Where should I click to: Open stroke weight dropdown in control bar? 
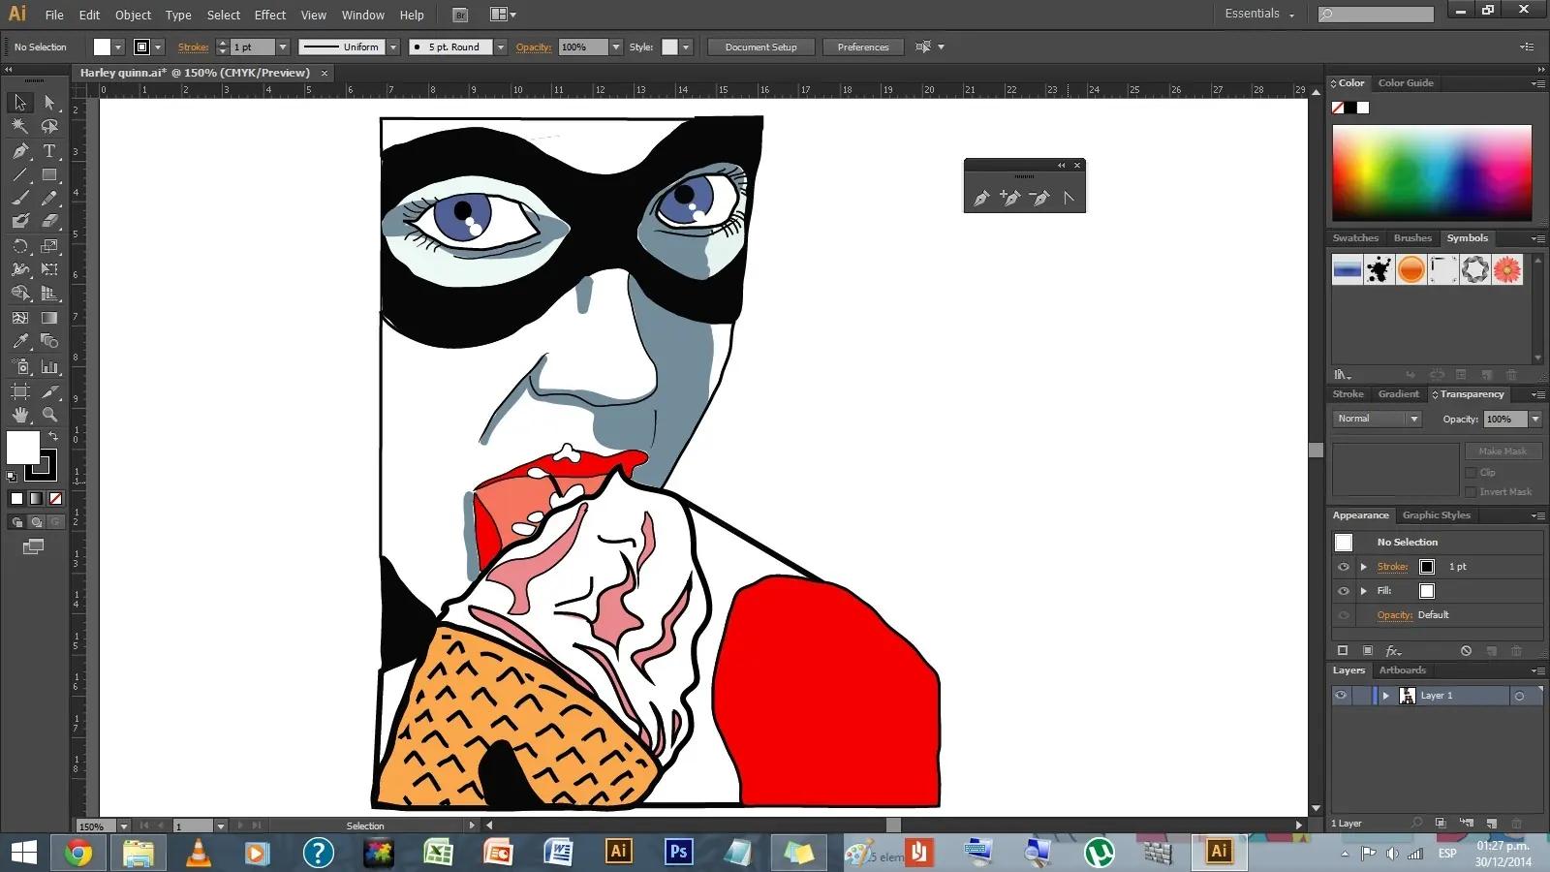(x=283, y=47)
